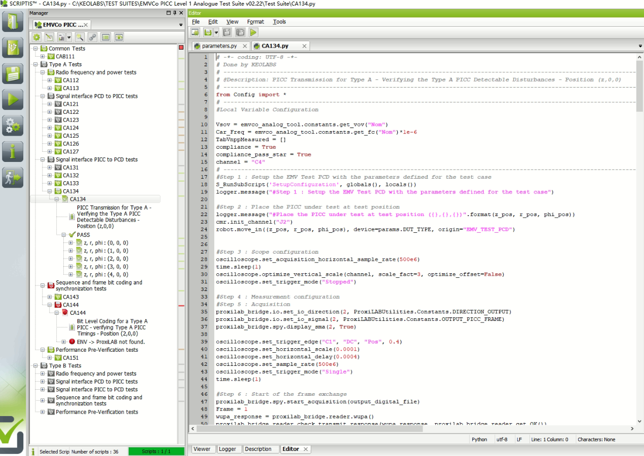
Task: Click the green gear icon in Manager toolbar
Action: click(x=36, y=37)
